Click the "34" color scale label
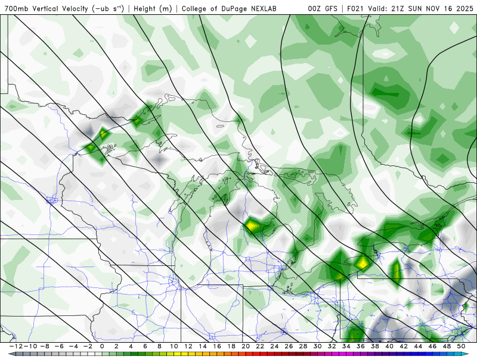The height and width of the screenshot is (357, 477). [x=346, y=346]
